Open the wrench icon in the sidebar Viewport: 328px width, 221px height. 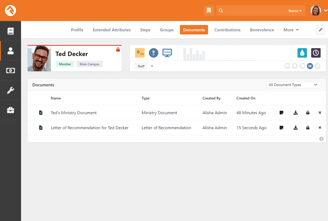pos(11,90)
